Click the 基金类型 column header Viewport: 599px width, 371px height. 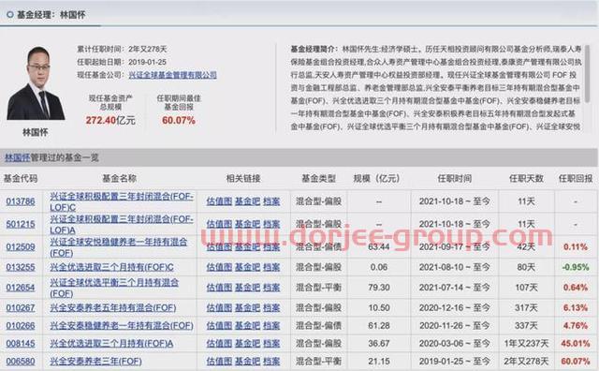318,178
